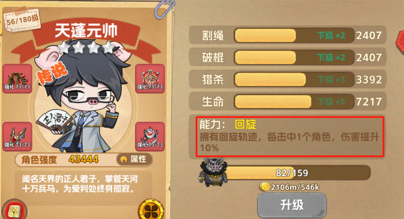Select the 生命 stat row
The height and width of the screenshot is (219, 404).
288,102
